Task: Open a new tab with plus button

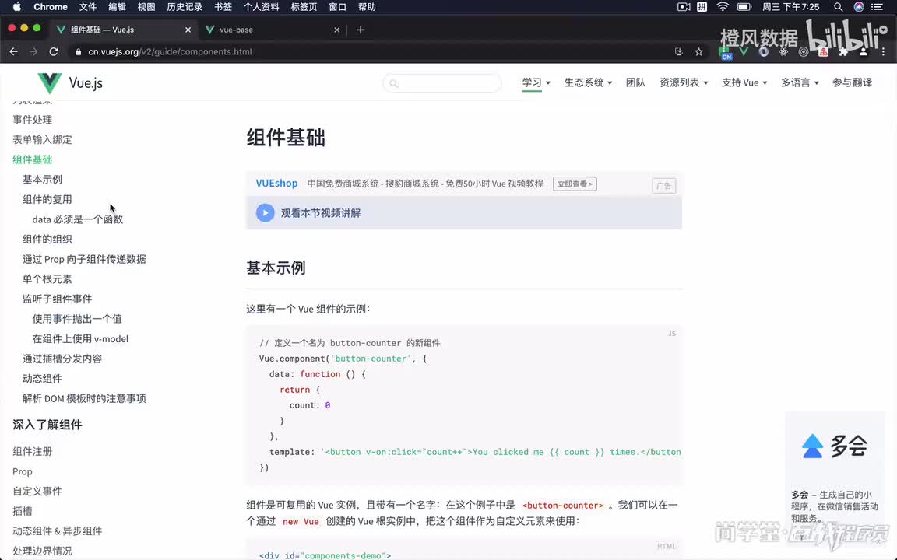Action: (361, 30)
